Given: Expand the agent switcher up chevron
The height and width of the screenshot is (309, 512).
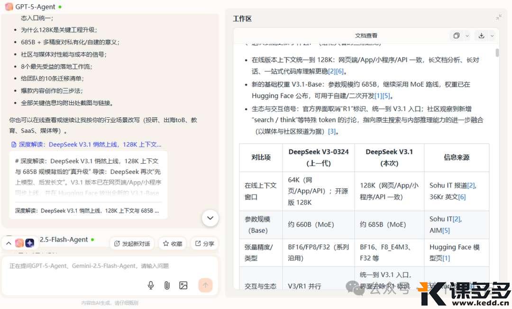Looking at the screenshot, I should (9, 243).
